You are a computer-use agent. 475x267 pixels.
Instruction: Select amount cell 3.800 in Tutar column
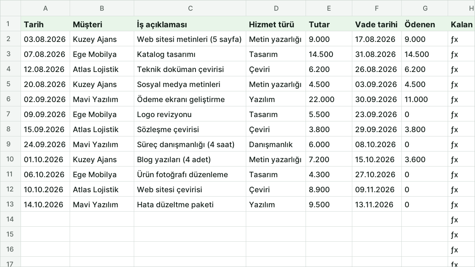tap(329, 129)
